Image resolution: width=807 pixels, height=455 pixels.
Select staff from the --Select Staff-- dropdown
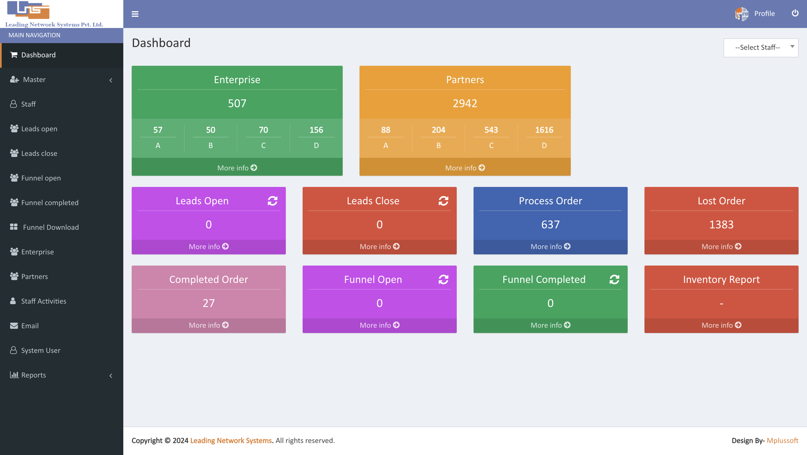click(760, 46)
